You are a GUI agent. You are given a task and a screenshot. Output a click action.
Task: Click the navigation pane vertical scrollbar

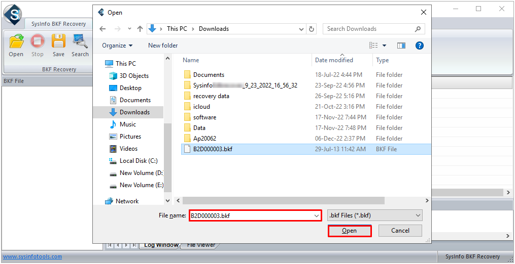click(167, 157)
